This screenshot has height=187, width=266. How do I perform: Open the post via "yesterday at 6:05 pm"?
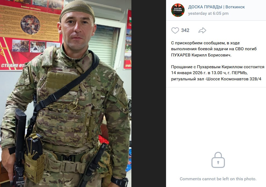(208, 13)
